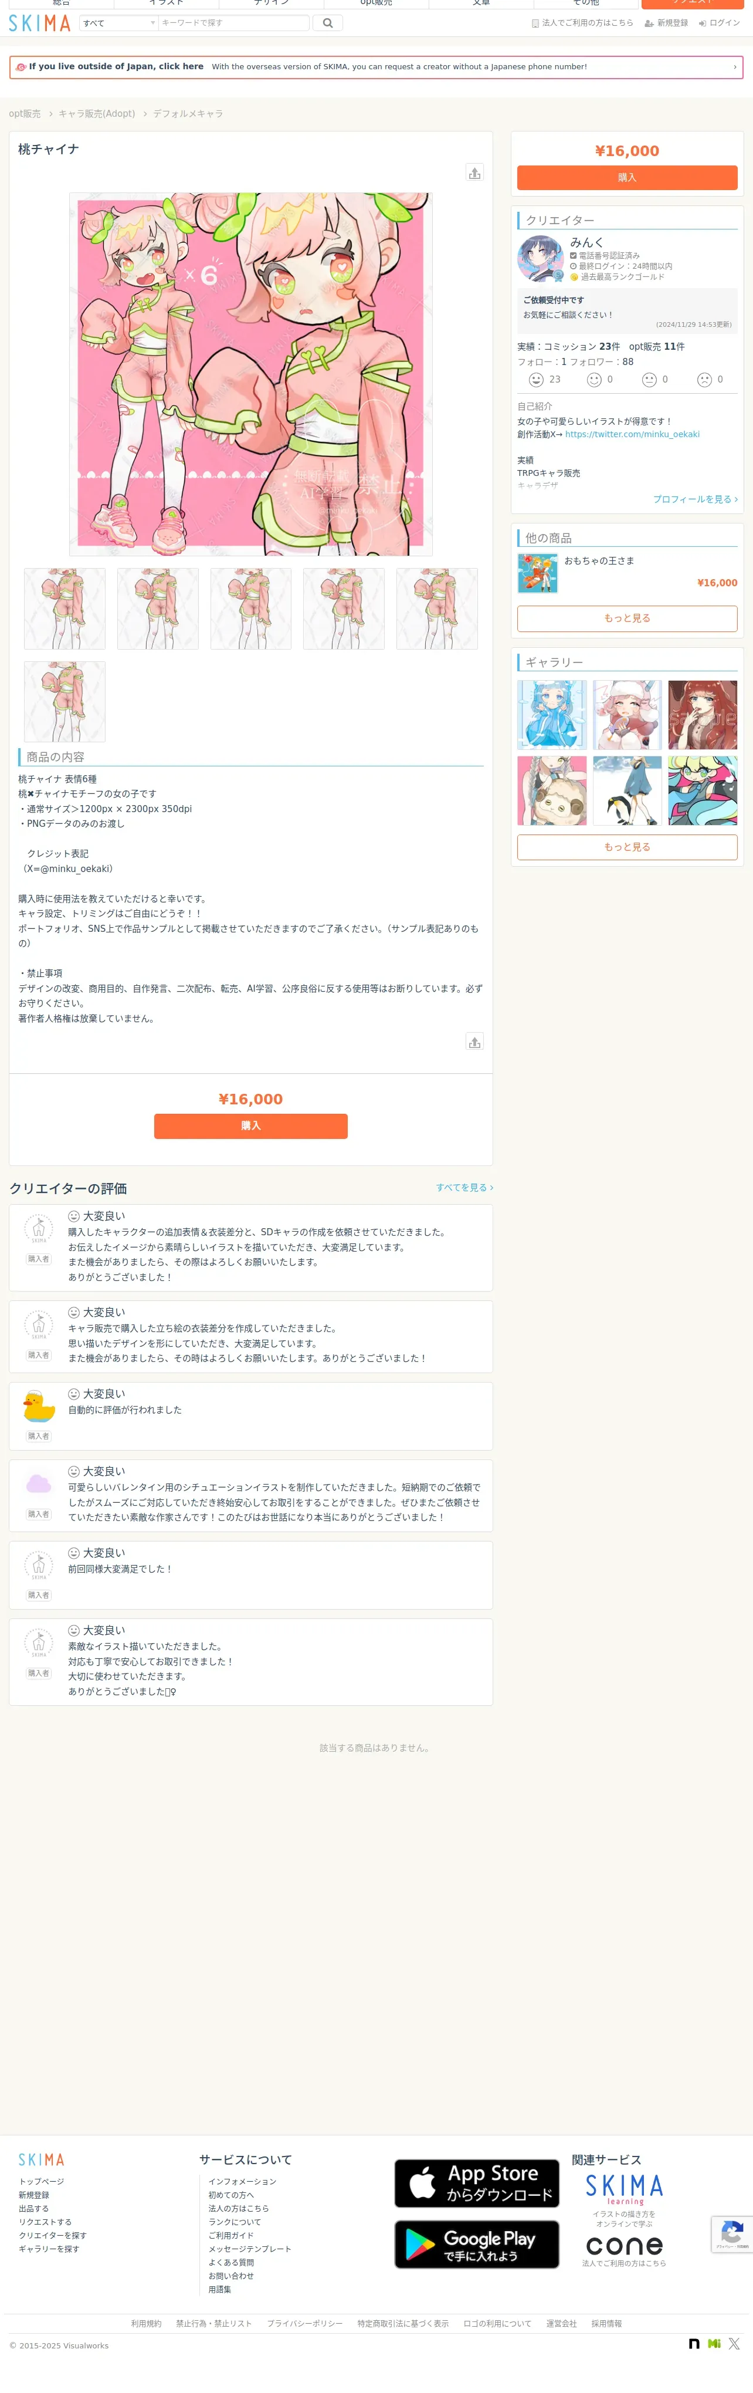Image resolution: width=753 pixels, height=2393 pixels.
Task: Click もっと見る under the ギャラリー section
Action: (627, 847)
